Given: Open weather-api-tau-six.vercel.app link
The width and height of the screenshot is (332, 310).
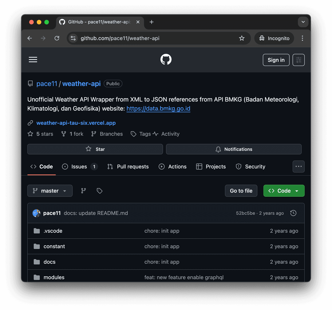Looking at the screenshot, I should (76, 123).
